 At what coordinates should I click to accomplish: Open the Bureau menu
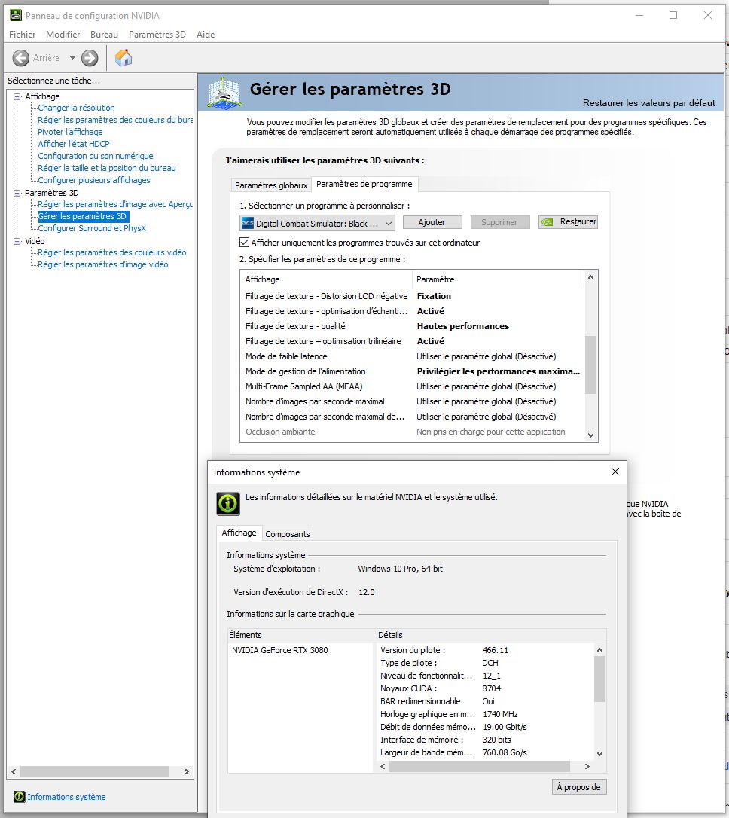point(104,35)
